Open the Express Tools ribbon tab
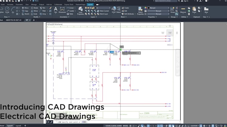Screen dimensions: 227x127 [69, 5]
